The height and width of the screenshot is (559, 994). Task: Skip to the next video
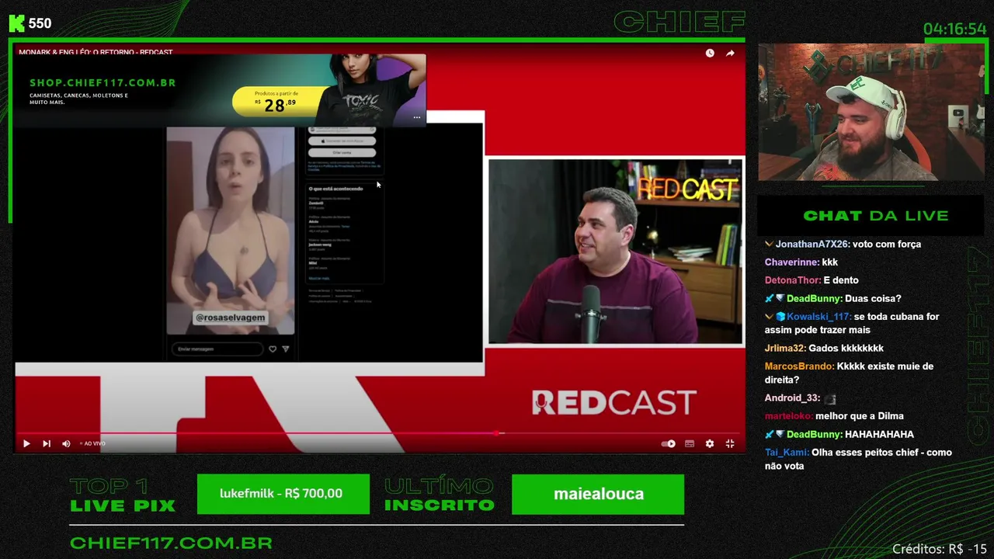(x=47, y=443)
